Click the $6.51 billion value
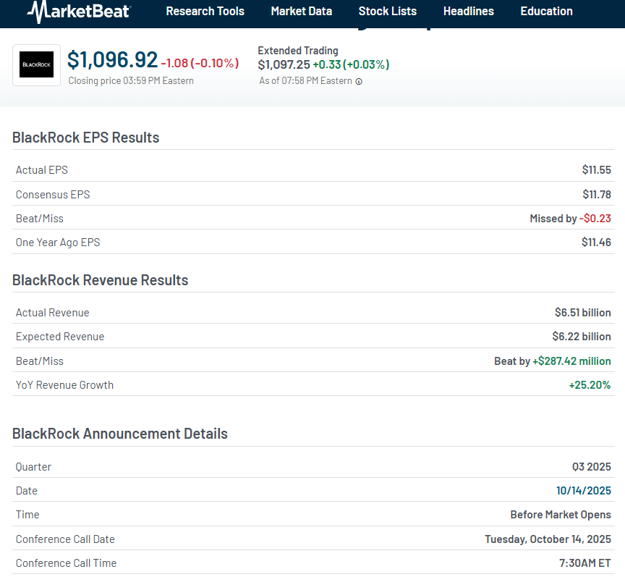The height and width of the screenshot is (577, 625). click(x=583, y=313)
